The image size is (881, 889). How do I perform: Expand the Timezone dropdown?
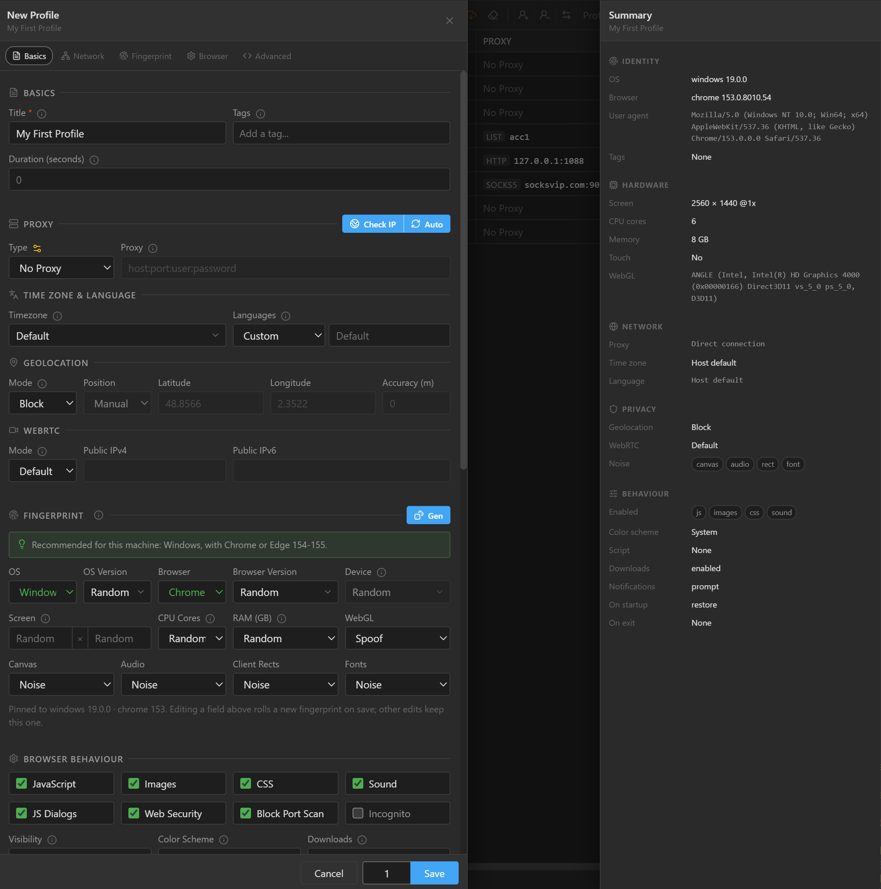tap(117, 336)
